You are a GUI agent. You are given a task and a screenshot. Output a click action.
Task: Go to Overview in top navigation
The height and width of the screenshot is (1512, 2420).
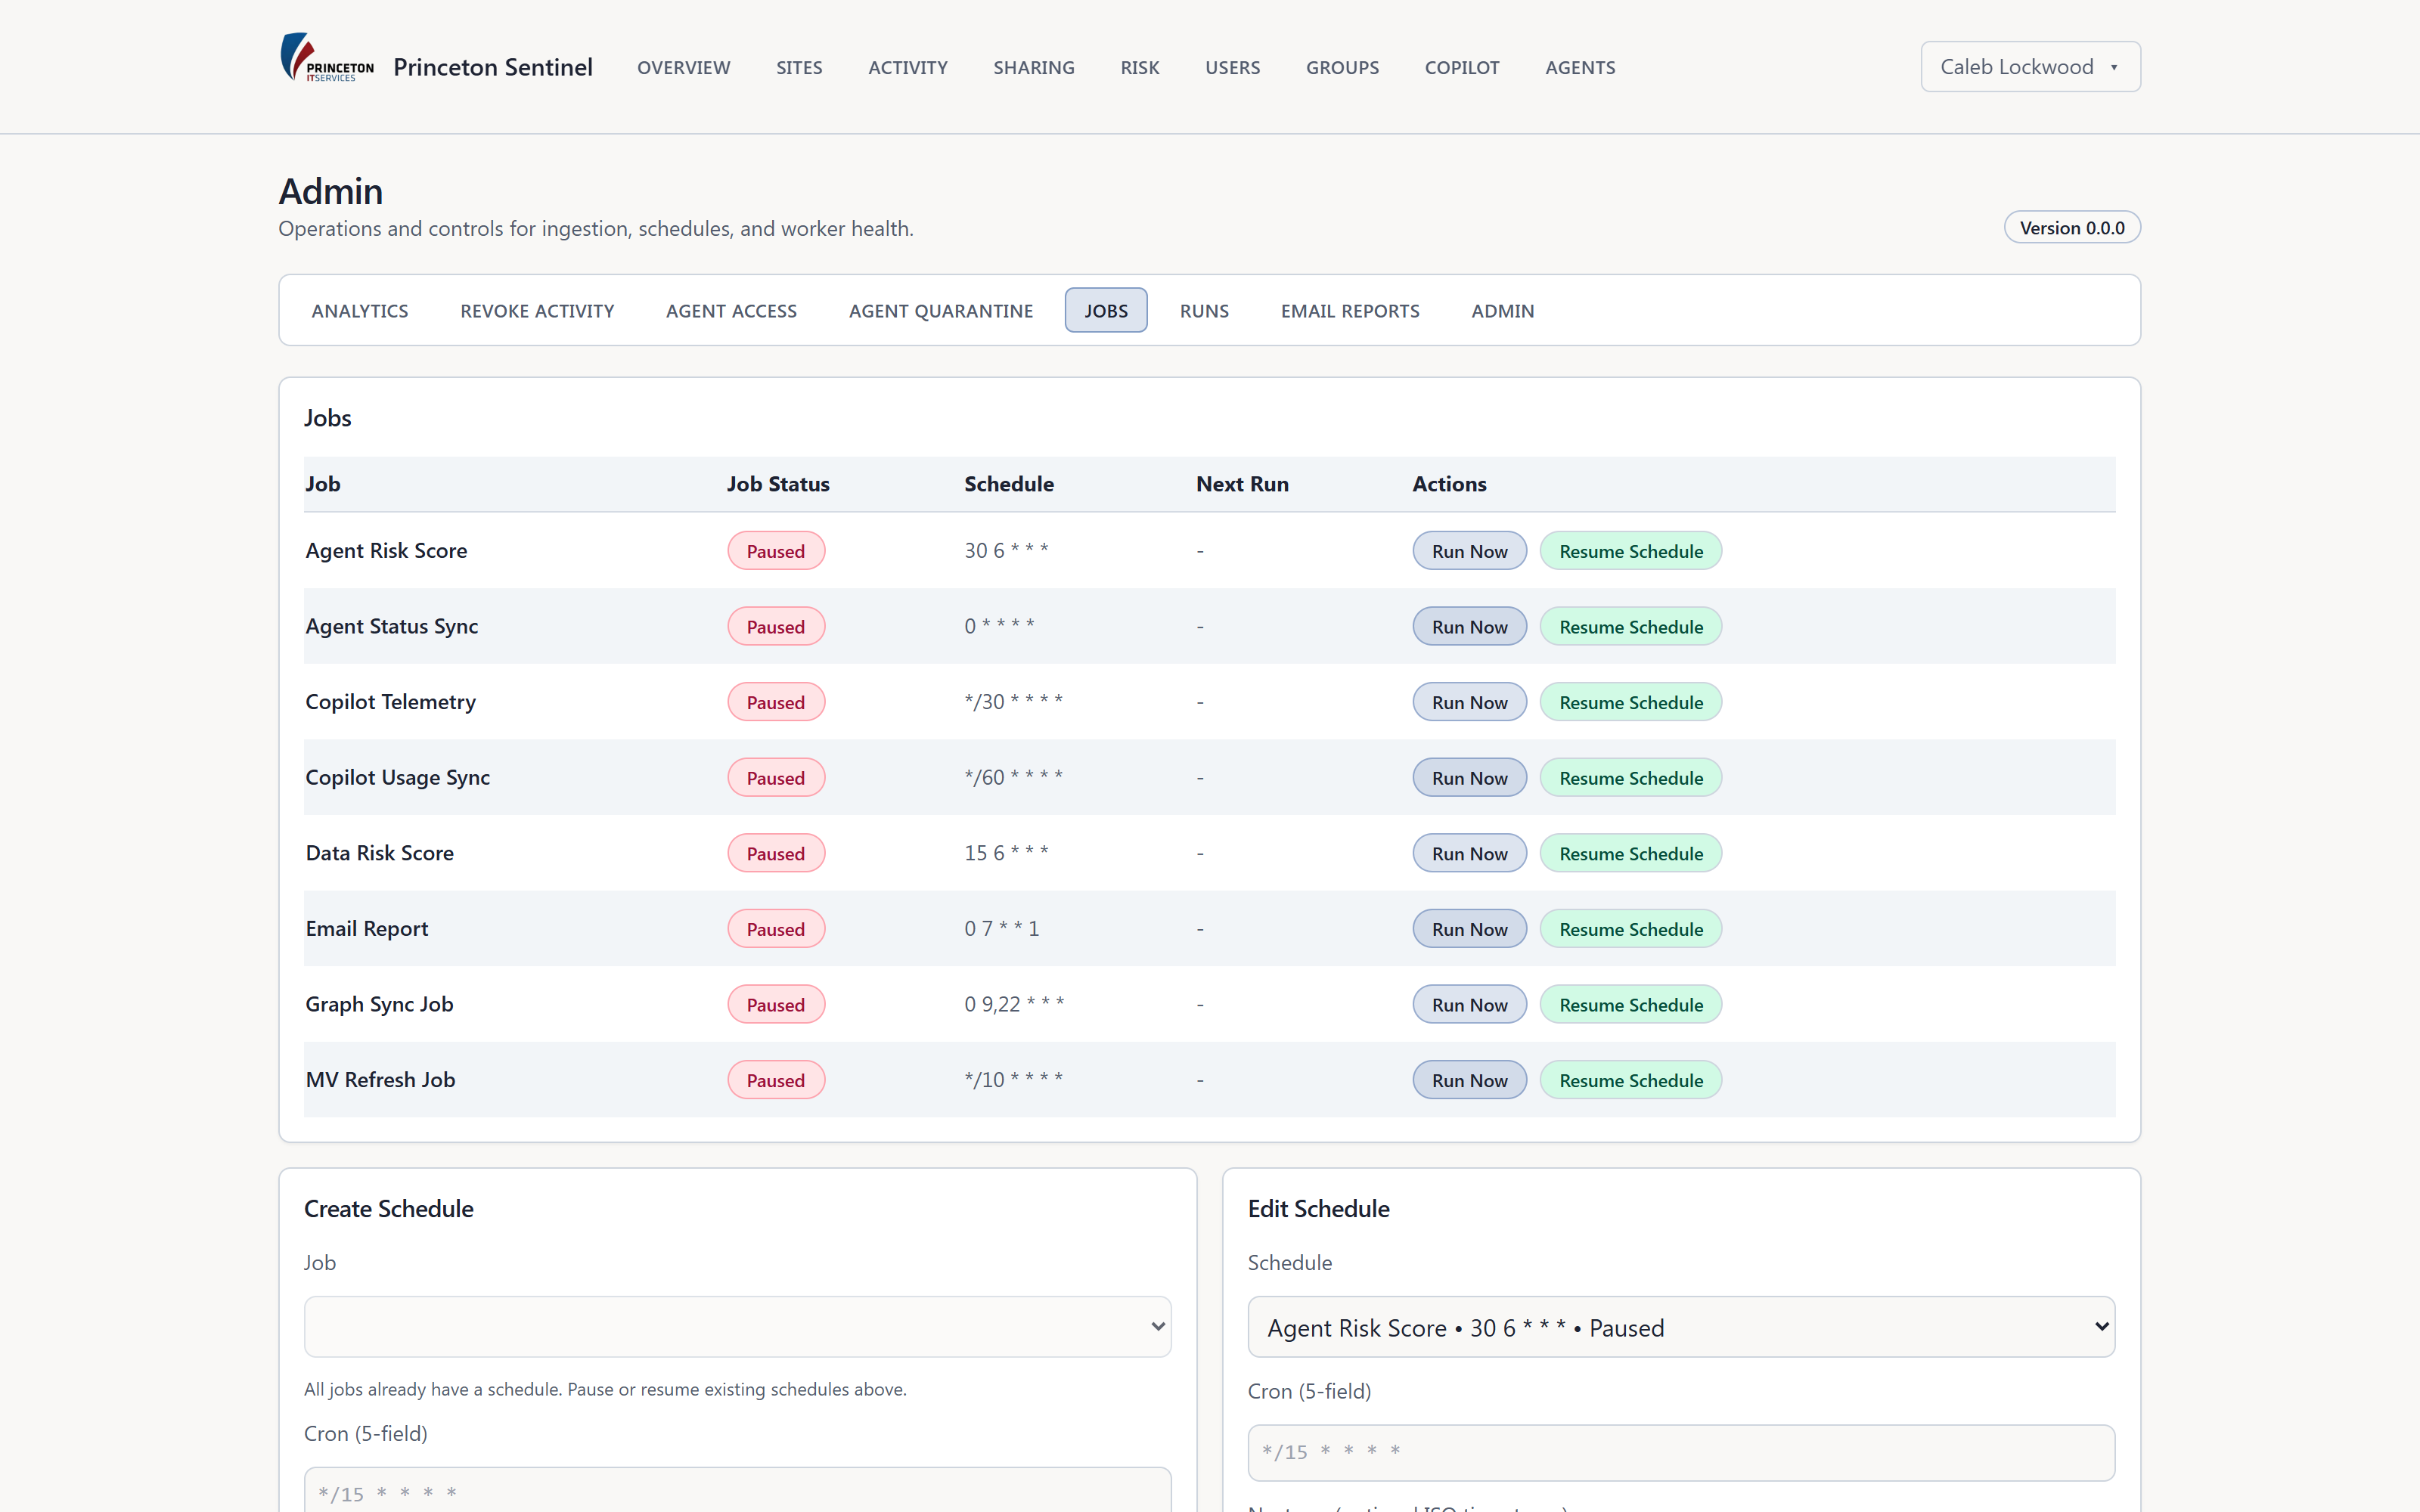point(684,67)
